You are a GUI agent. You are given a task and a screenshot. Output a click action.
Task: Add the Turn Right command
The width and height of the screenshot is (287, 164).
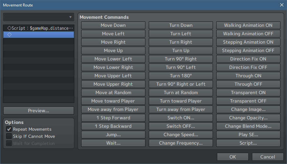click(181, 42)
